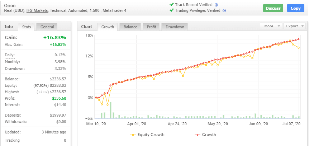This screenshot has height=146, width=309.
Task: Select the Growth chart tab
Action: pos(108,27)
